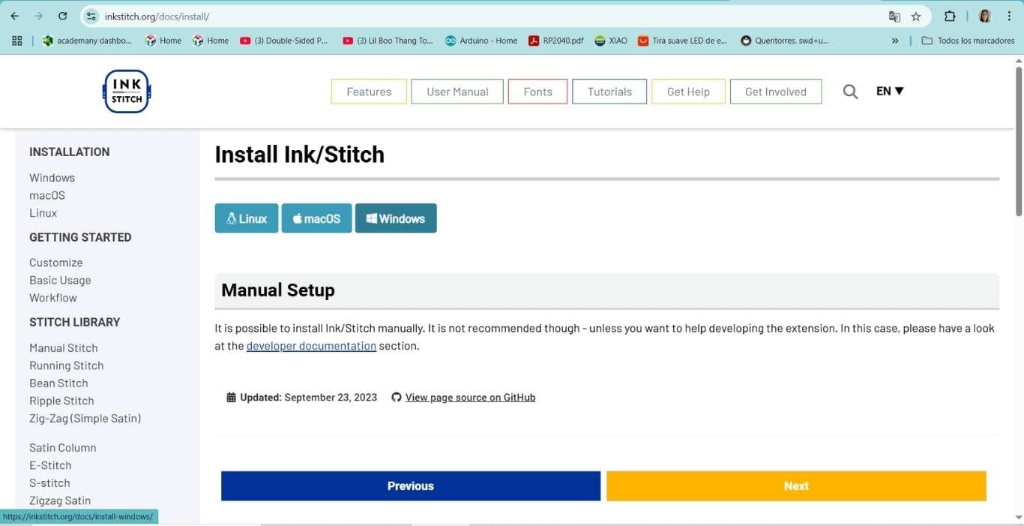Viewport: 1024px width, 526px height.
Task: Open the Get Involved menu item
Action: [x=776, y=92]
